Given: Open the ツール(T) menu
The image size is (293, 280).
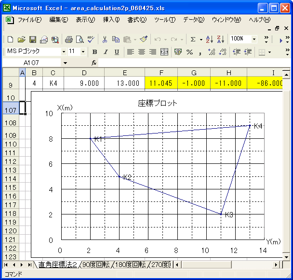Looking at the screenshot, I should (165, 20).
